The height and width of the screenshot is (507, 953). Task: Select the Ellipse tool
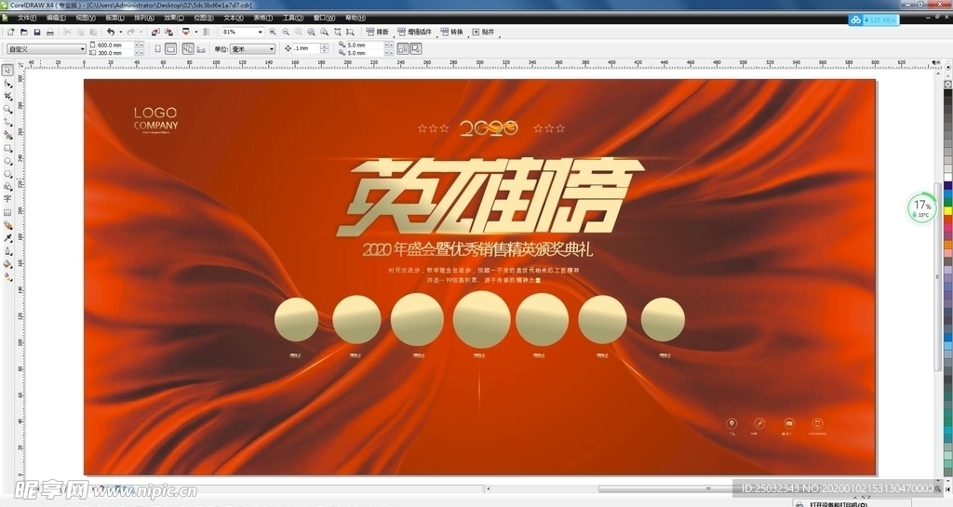7,161
